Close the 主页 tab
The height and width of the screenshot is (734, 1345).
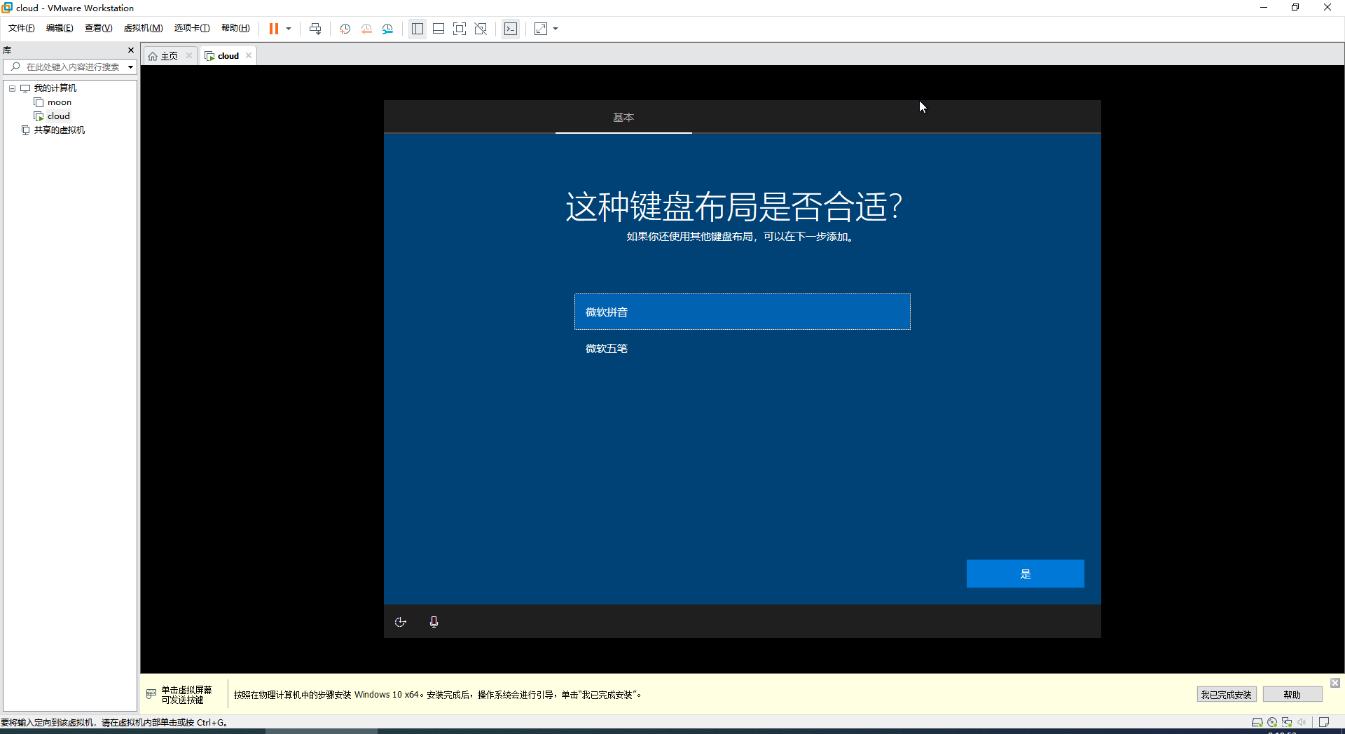point(189,56)
